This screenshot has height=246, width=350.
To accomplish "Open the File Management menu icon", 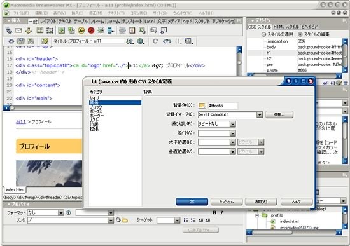I will click(x=130, y=41).
